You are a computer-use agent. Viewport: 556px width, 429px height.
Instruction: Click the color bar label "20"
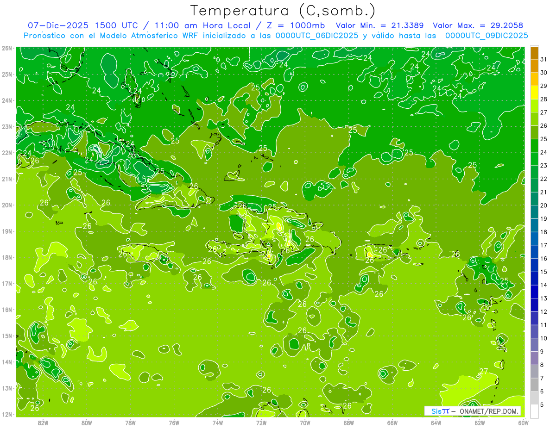click(x=543, y=205)
